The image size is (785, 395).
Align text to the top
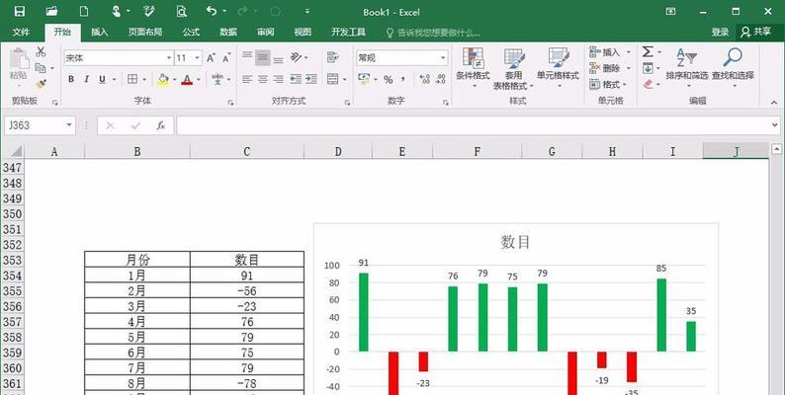247,56
